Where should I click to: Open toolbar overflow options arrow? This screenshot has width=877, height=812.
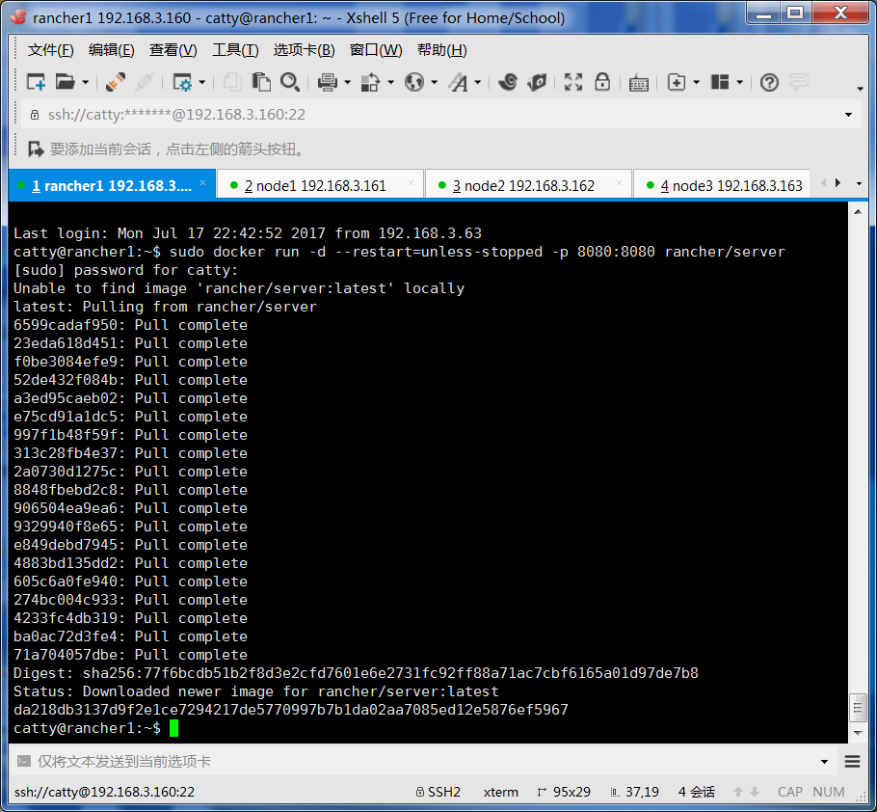(860, 89)
